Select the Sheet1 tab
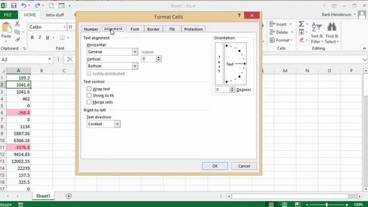This screenshot has height=207, width=368. (x=43, y=196)
